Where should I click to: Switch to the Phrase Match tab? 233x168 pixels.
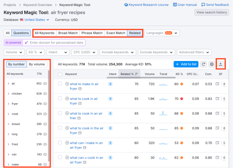(92, 33)
